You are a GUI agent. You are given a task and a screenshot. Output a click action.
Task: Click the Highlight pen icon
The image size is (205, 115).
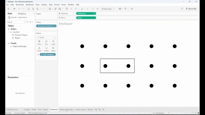pyautogui.click(x=82, y=9)
